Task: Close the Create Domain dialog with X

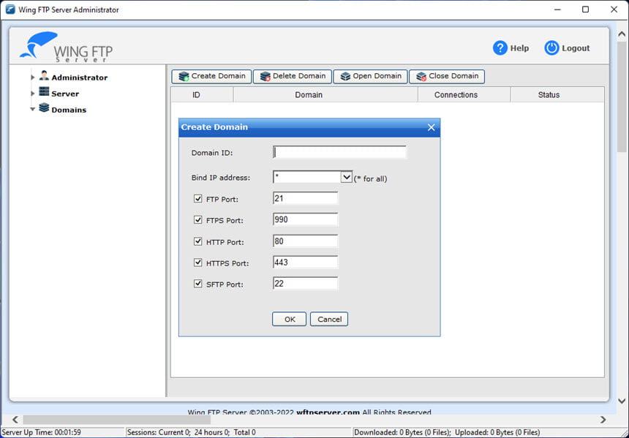Action: [x=432, y=127]
